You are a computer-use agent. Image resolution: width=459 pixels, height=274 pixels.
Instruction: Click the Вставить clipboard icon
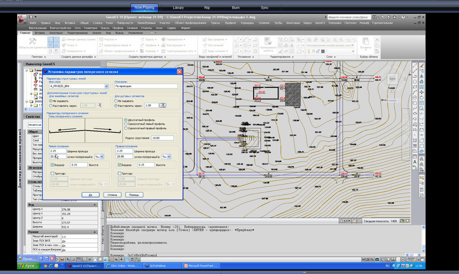(366, 41)
